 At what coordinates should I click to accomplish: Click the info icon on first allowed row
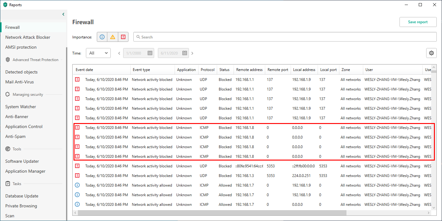pos(77,185)
